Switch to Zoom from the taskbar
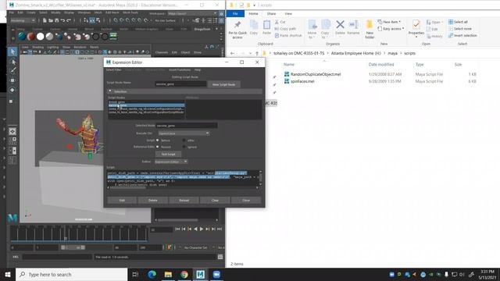This screenshot has height=281, width=500. 216,274
